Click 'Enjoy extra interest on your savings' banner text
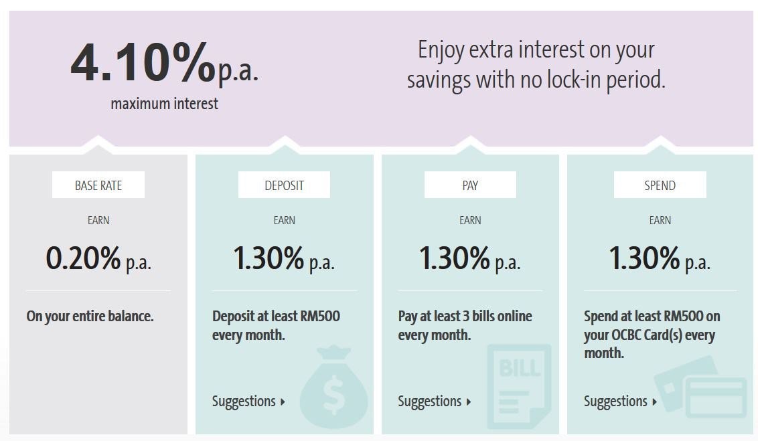The width and height of the screenshot is (758, 441). (x=536, y=64)
